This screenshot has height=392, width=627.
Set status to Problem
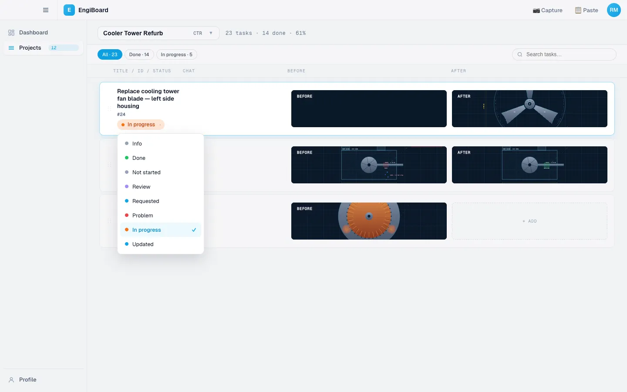click(x=161, y=216)
